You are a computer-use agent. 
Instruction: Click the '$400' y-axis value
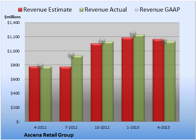click(15, 93)
